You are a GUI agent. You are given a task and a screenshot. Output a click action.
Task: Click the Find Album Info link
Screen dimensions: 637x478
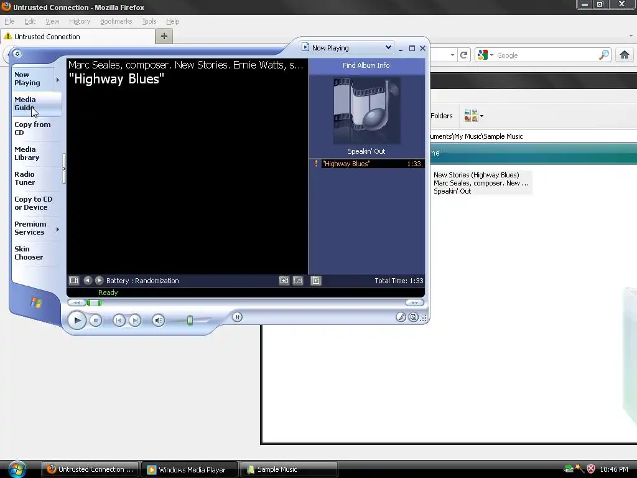click(x=366, y=65)
